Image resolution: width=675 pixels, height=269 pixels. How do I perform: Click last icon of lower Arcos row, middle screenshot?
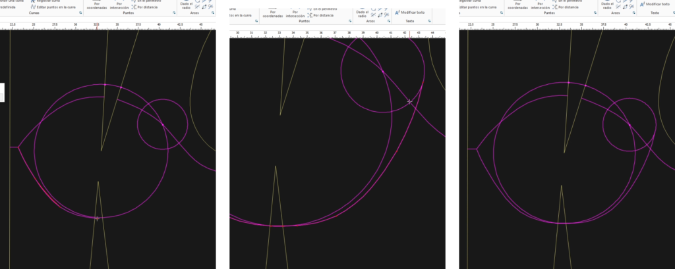386,15
